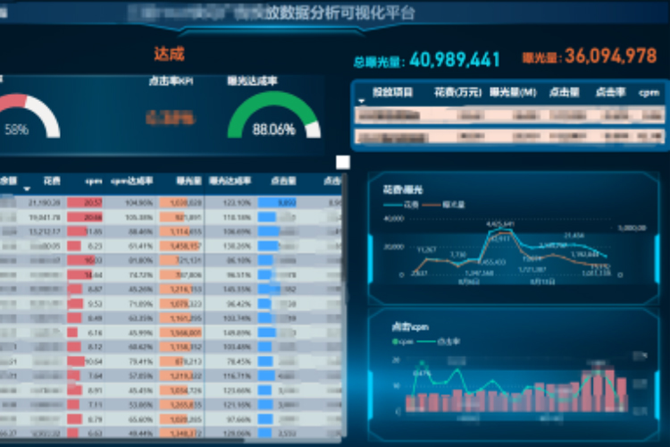
Task: Click the 花费曝光 chart title
Action: [x=403, y=190]
